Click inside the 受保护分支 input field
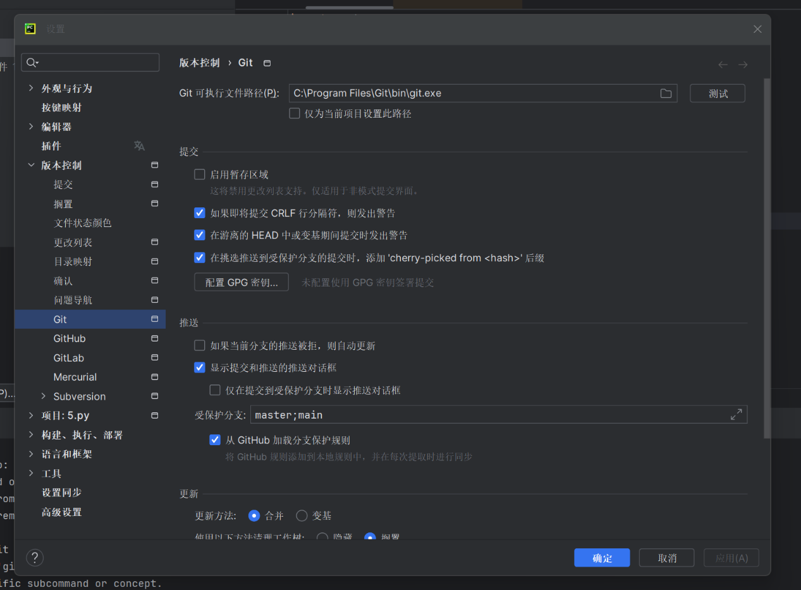This screenshot has height=590, width=801. [x=443, y=414]
